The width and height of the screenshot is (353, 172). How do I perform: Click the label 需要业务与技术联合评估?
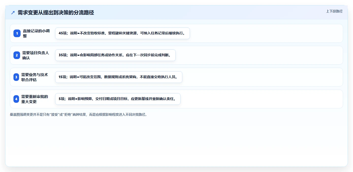click(35, 77)
